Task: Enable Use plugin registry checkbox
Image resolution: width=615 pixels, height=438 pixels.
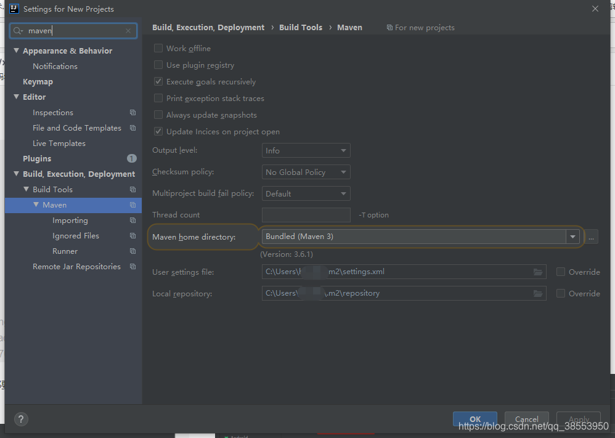Action: point(158,65)
